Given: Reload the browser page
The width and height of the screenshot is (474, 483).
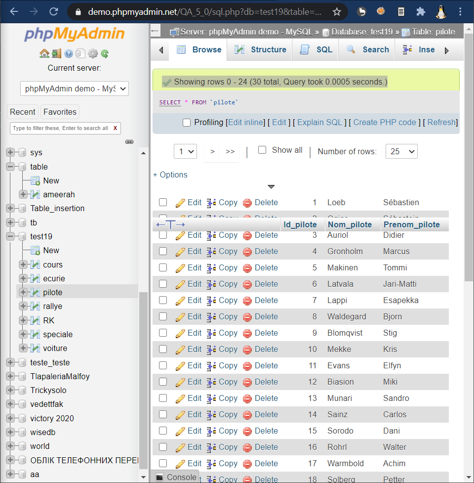Looking at the screenshot, I should [x=54, y=12].
